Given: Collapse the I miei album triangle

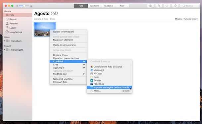Looking at the screenshot, I should [x=4, y=41].
